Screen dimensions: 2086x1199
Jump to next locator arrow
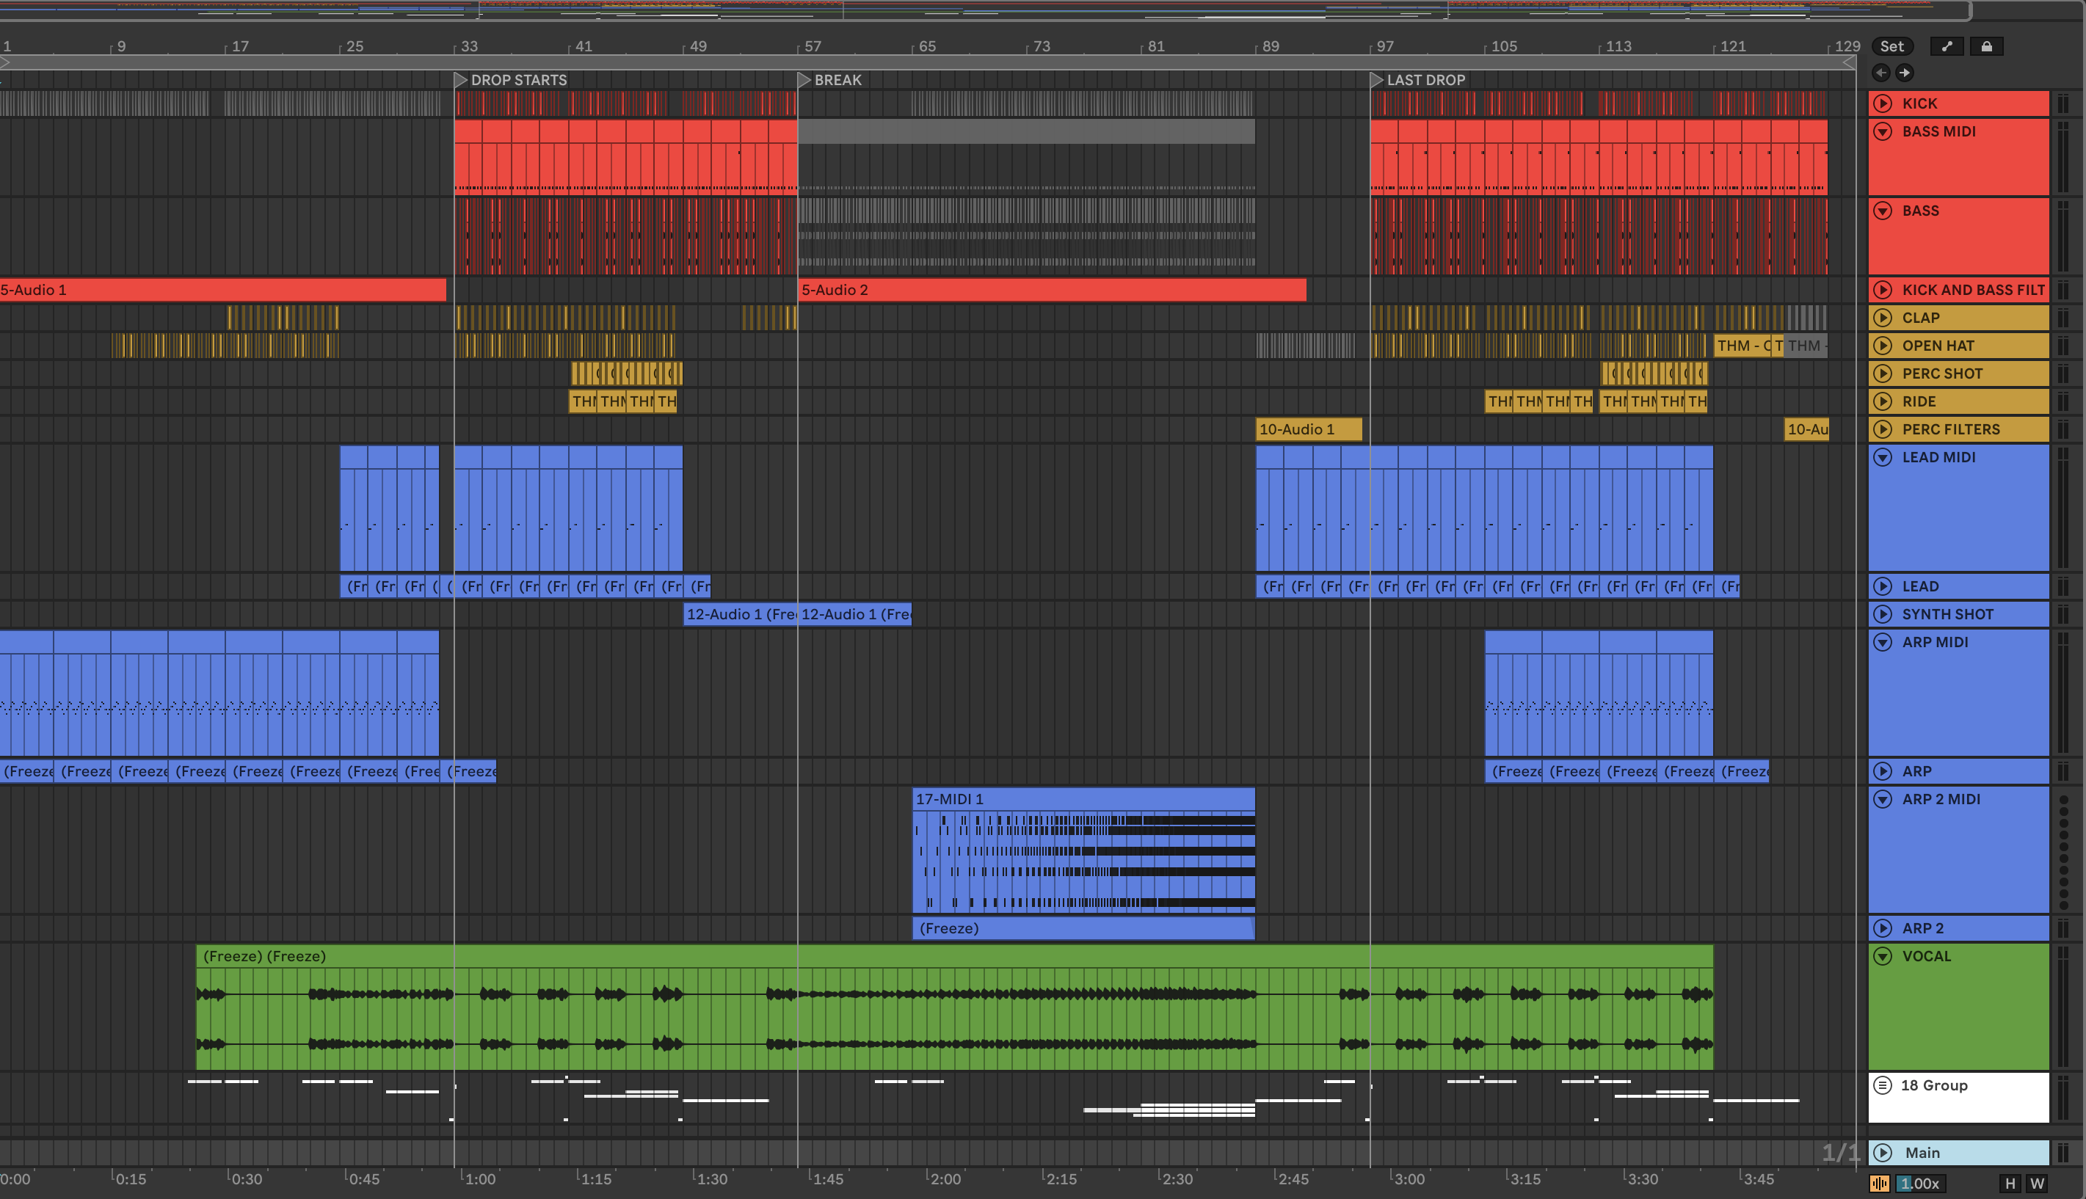coord(1905,73)
